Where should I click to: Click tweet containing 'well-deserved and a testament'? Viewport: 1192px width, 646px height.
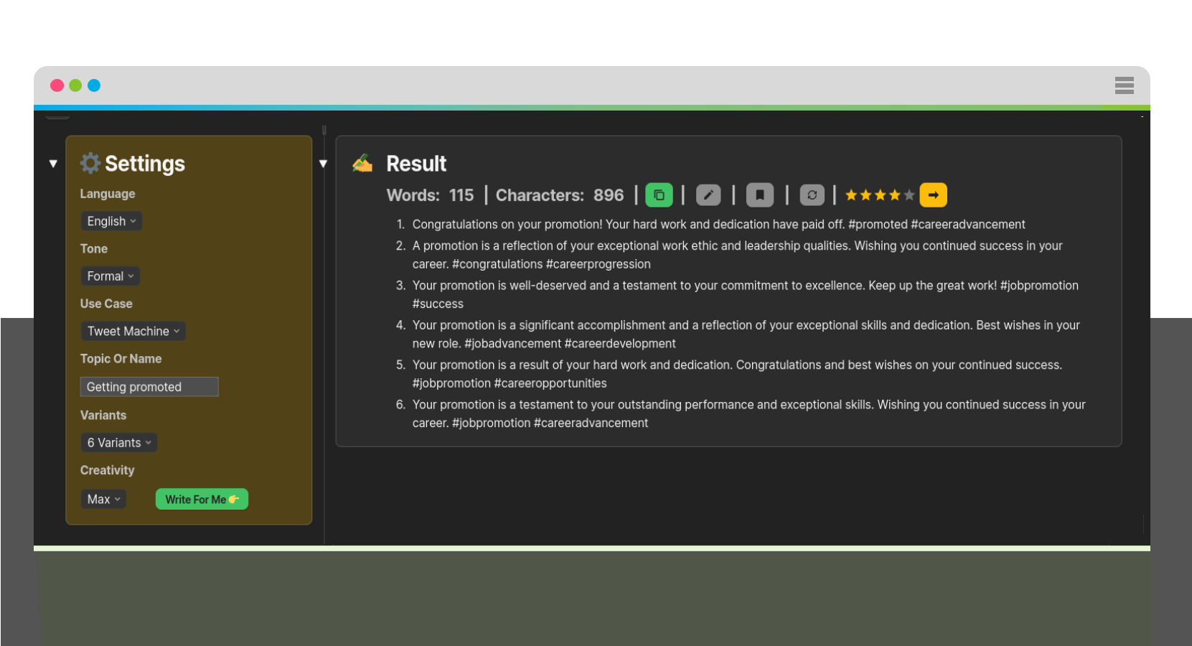745,294
